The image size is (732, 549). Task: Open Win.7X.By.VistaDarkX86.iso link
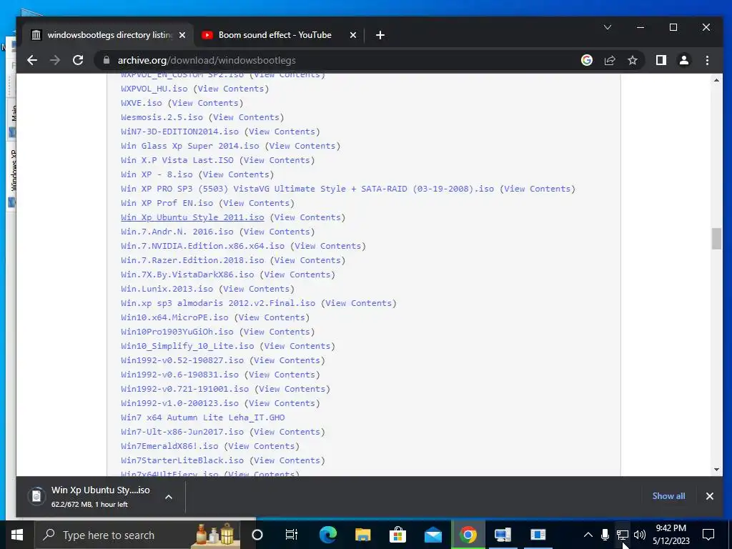[x=188, y=274]
